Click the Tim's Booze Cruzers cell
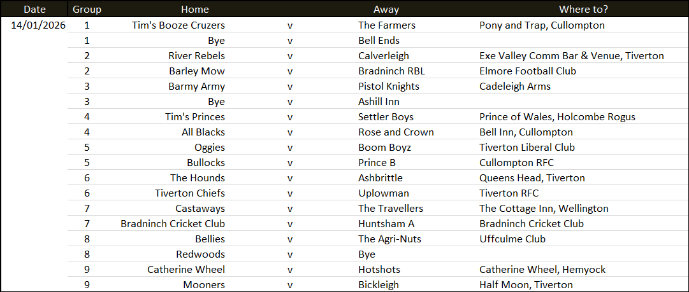Viewport: 689px width, 292px height. (x=178, y=25)
